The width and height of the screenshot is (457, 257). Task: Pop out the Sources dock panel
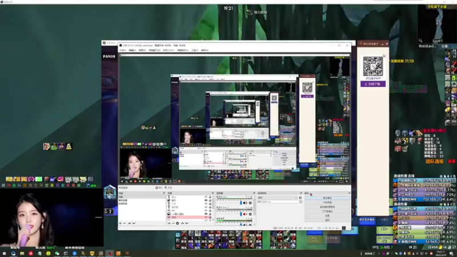[x=213, y=193]
